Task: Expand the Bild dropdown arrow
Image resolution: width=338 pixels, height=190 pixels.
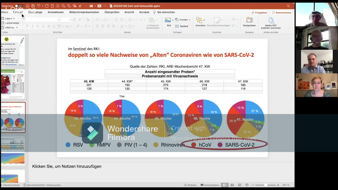Action: click(173, 20)
